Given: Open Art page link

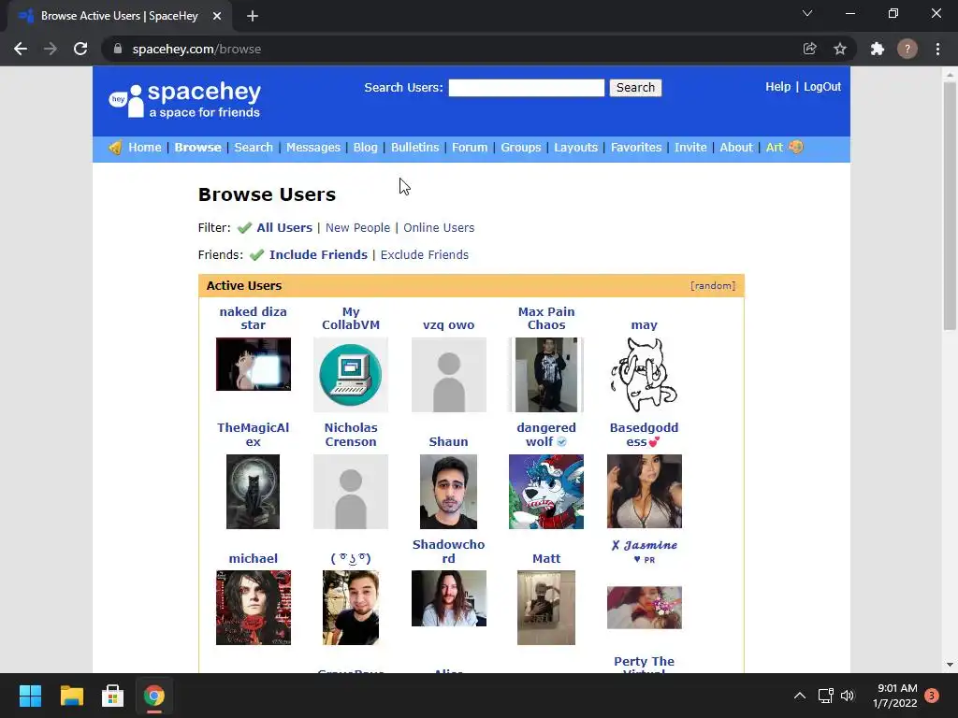Looking at the screenshot, I should pyautogui.click(x=774, y=147).
